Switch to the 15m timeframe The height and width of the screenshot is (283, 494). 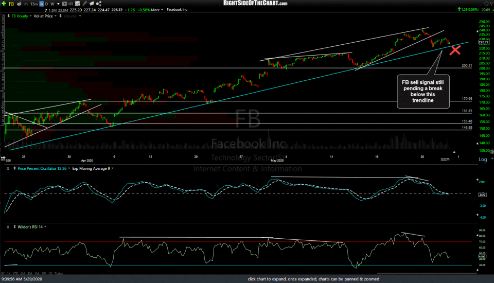click(34, 4)
